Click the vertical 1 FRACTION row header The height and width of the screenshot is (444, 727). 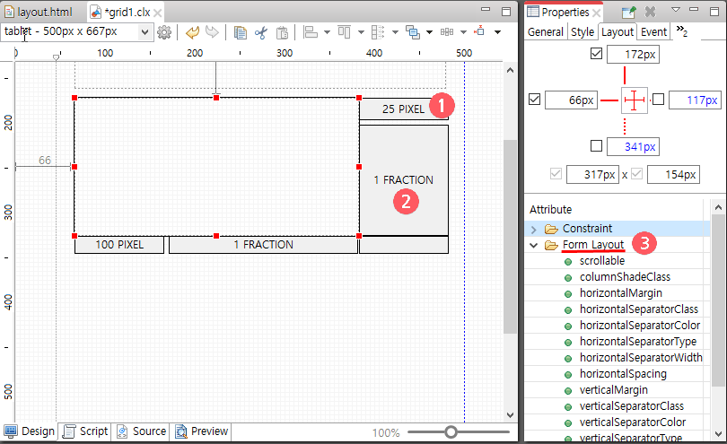(x=403, y=179)
